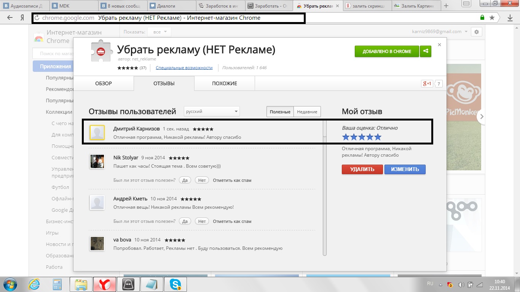Sort reviews by 'Полезные'
Screen dimensions: 520x292
point(280,111)
